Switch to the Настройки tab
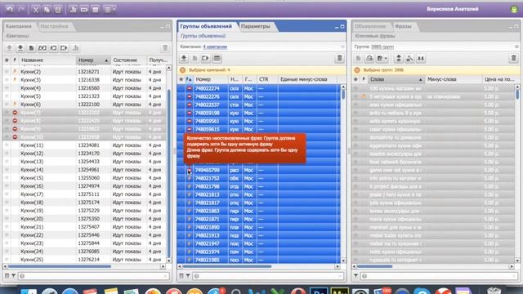The image size is (523, 294). (x=54, y=26)
